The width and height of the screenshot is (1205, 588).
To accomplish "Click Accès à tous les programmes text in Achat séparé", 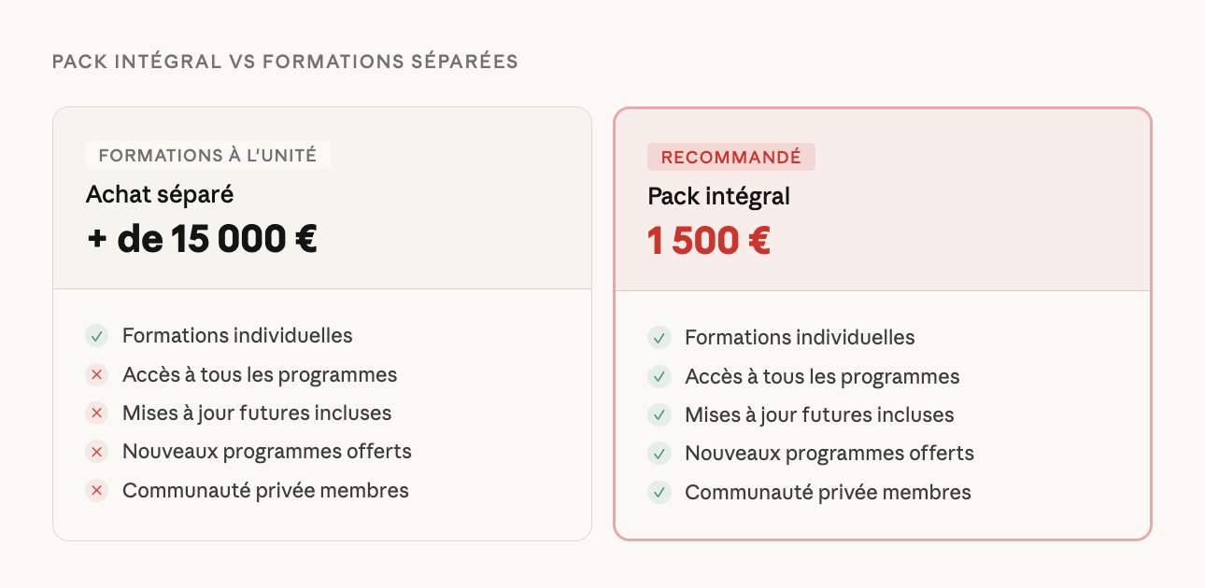I will 260,375.
